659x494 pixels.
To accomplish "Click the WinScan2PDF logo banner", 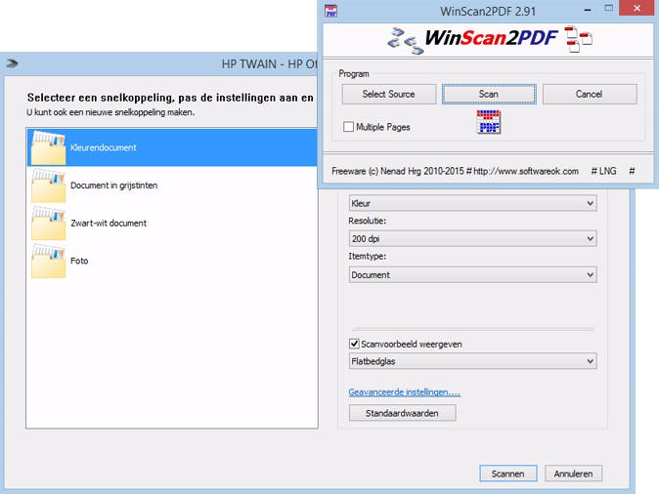I will tap(490, 39).
